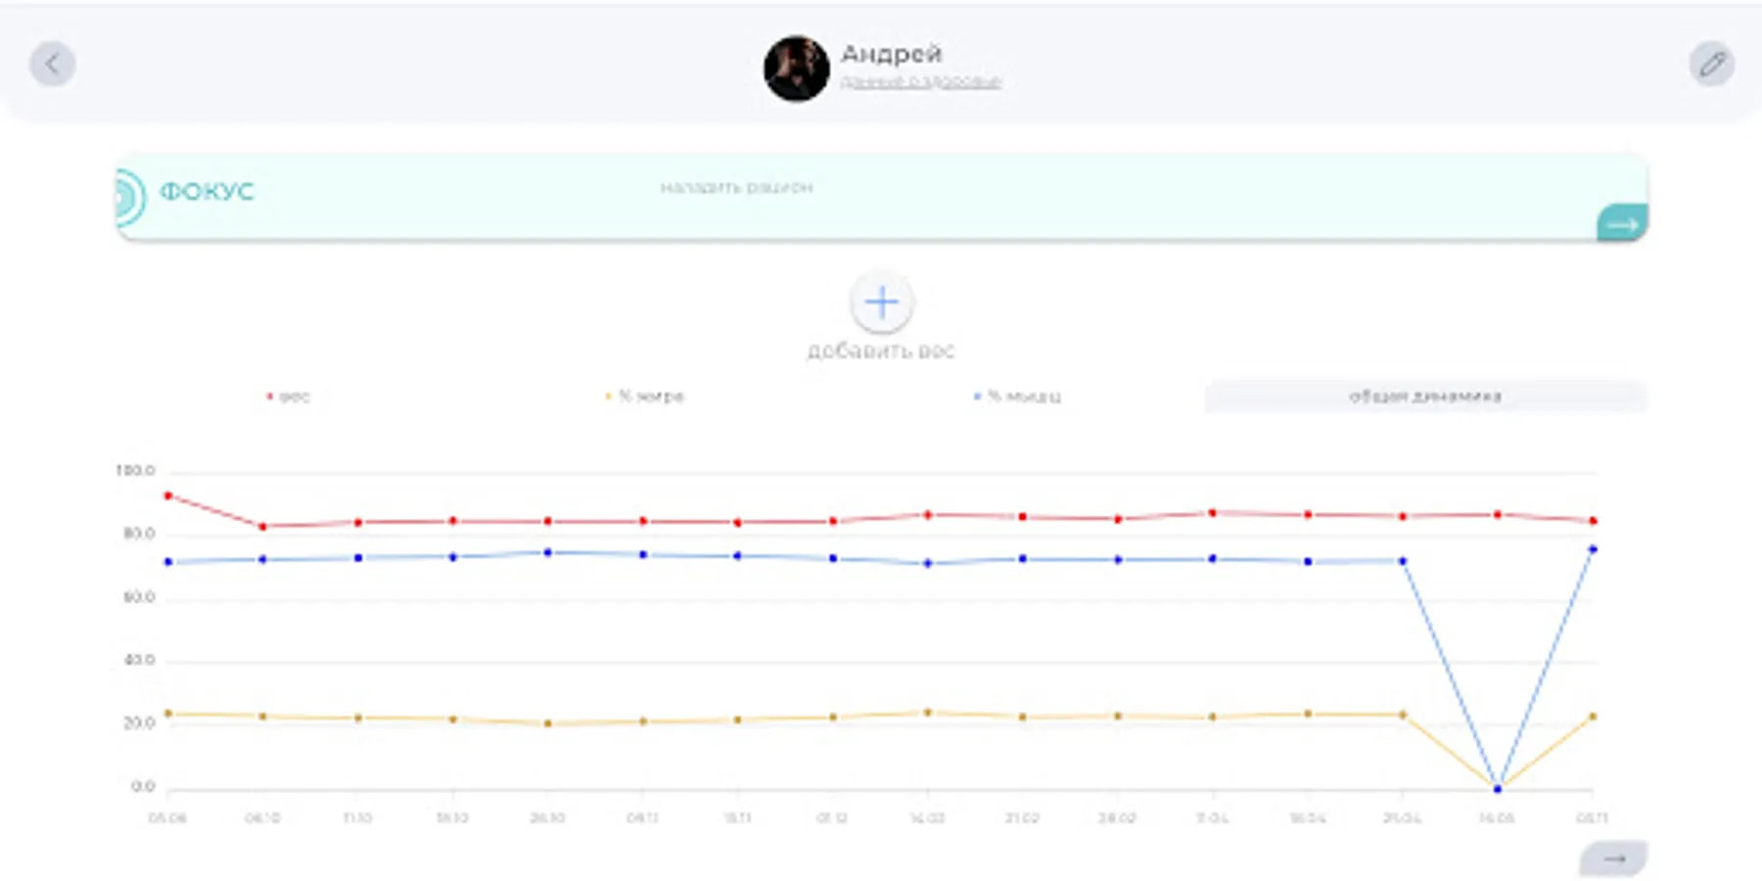The width and height of the screenshot is (1762, 881).
Task: Click the ФОКУС heading text
Action: coord(207,192)
